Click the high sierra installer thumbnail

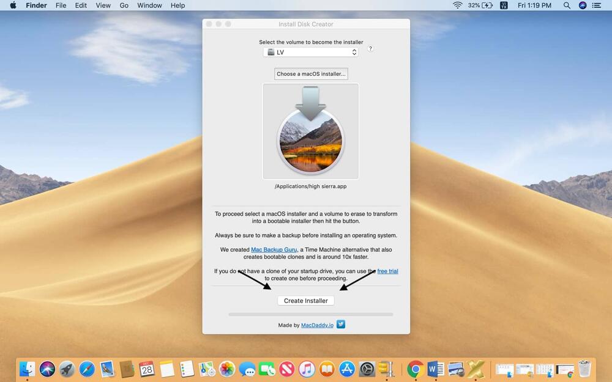310,131
